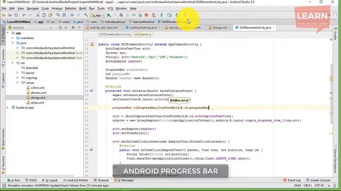
Task: Expand the layout folder
Action: coord(18,73)
